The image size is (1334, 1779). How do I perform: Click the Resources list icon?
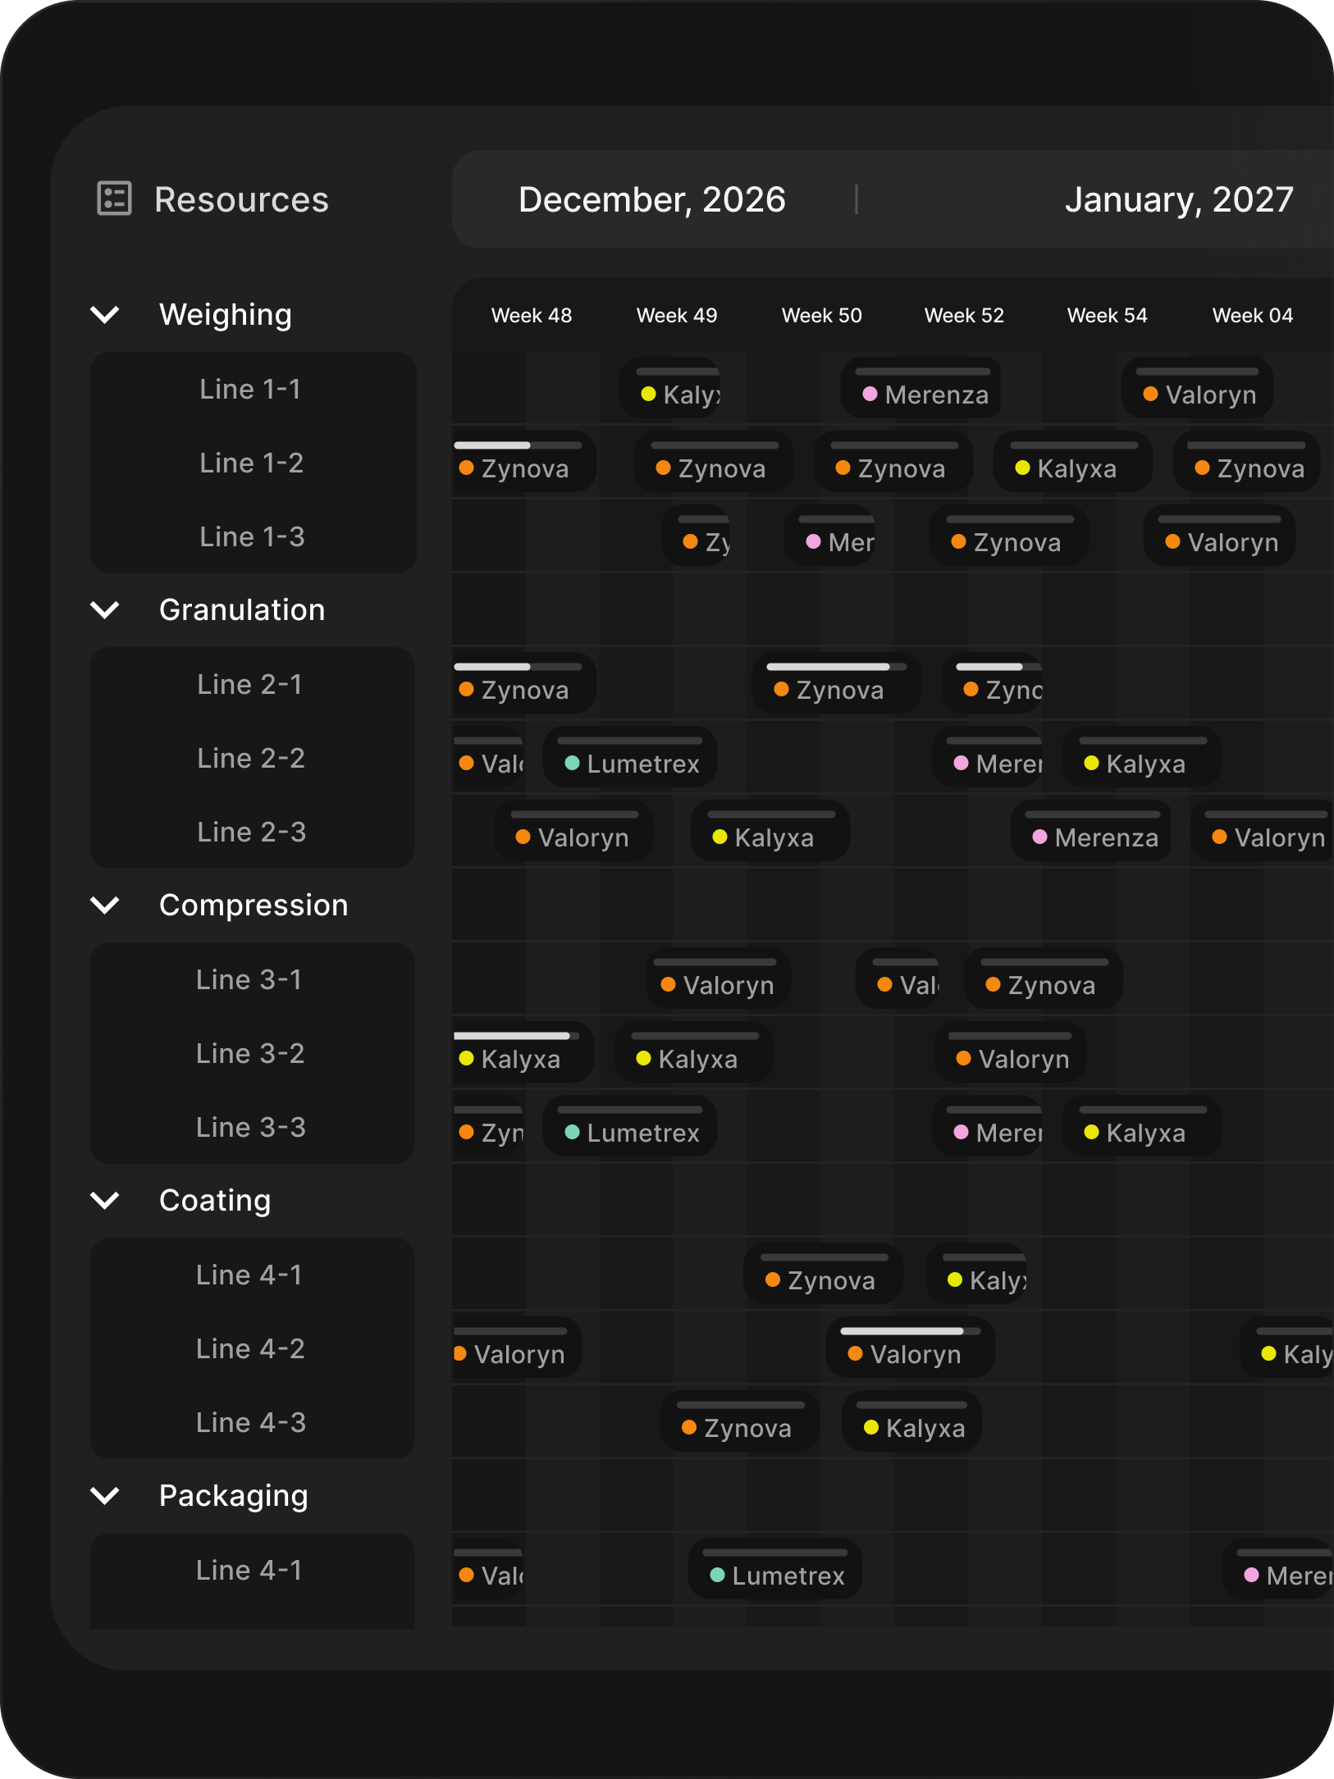pyautogui.click(x=114, y=198)
